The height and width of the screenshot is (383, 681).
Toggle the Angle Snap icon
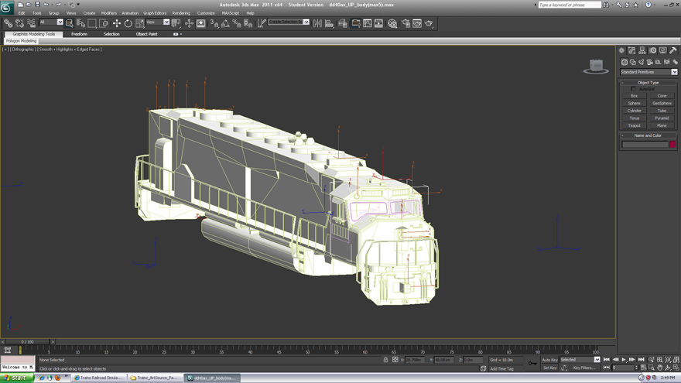coord(225,23)
